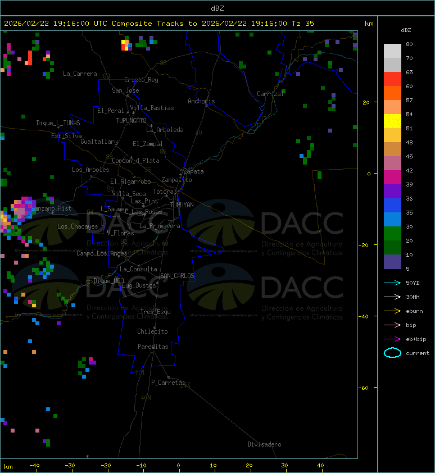Click the pink bip arrow legend icon
This screenshot has width=435, height=473.
pos(392,325)
